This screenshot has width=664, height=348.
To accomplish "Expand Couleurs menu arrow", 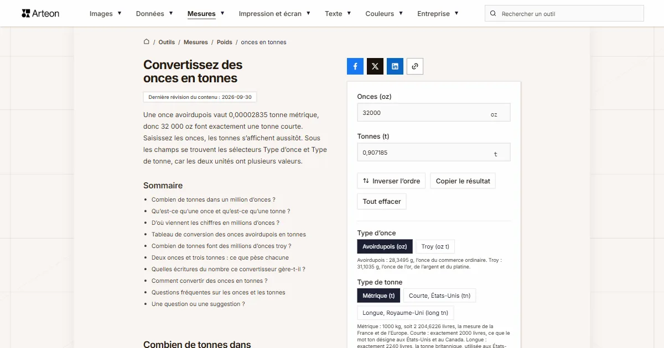I will [401, 13].
